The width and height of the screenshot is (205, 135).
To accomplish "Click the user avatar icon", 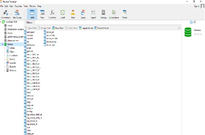I will point(203,6).
